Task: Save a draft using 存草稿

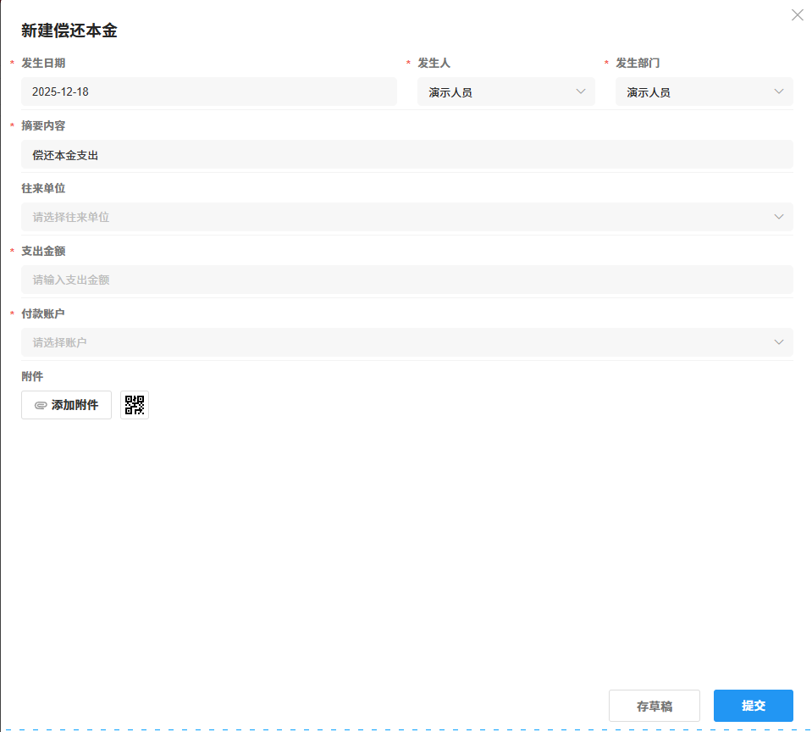Action: (x=654, y=705)
